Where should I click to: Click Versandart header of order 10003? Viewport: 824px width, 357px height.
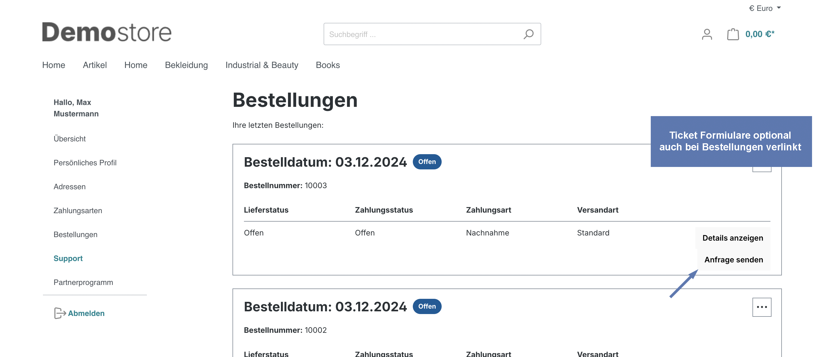pos(597,210)
